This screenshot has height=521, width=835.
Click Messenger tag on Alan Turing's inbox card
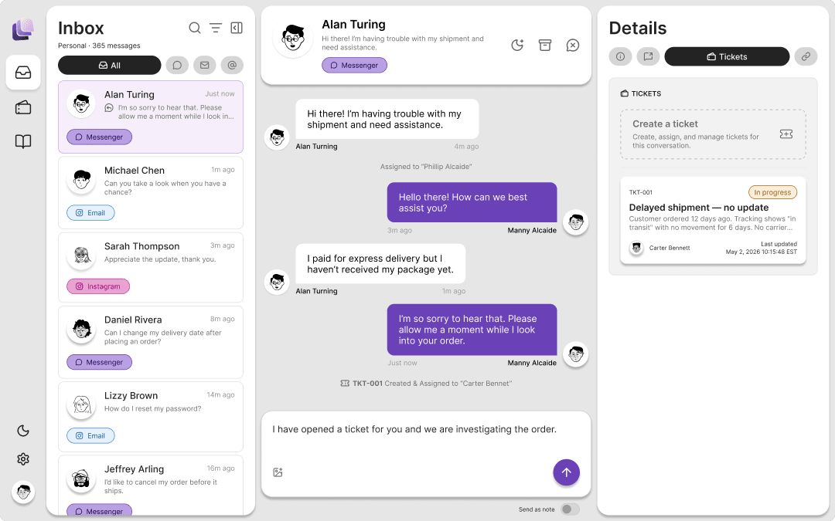[99, 137]
